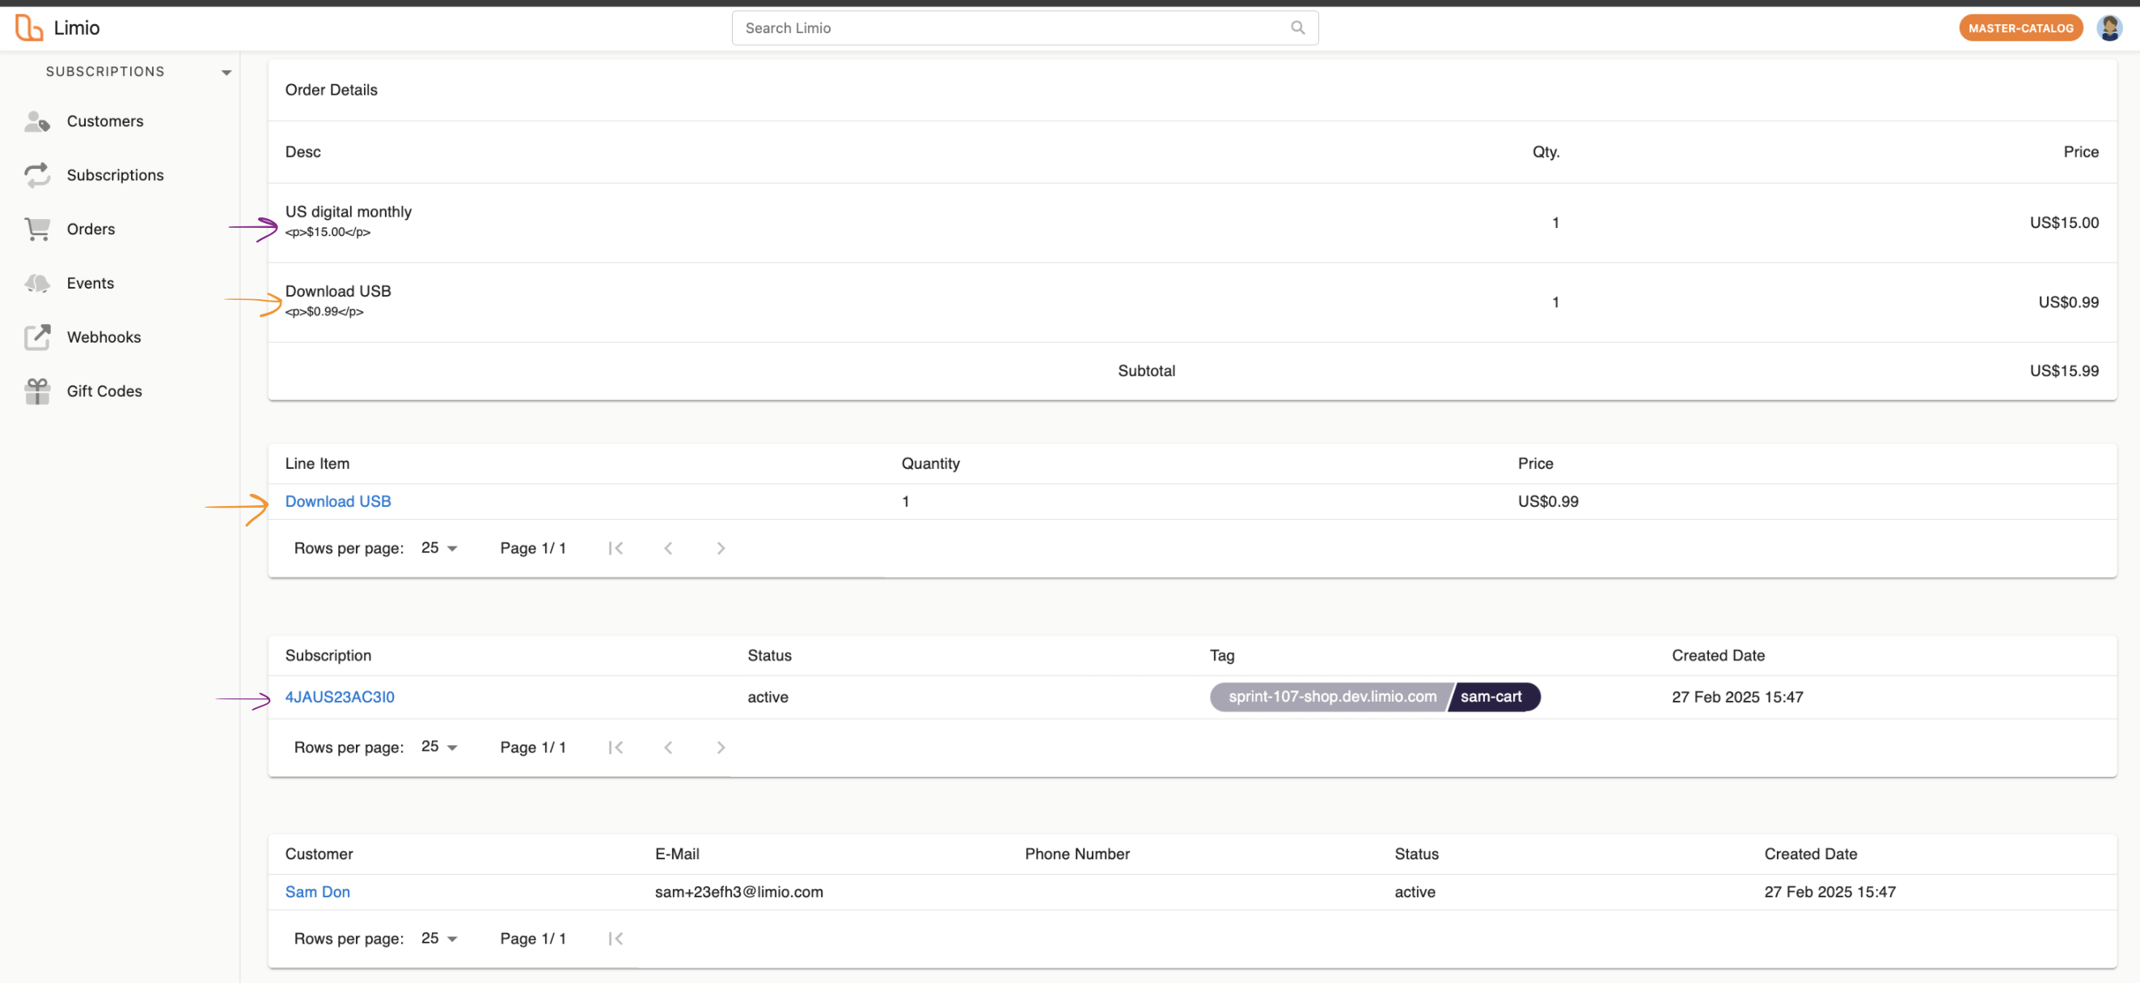Click the Limio logo icon
2140x983 pixels.
[29, 27]
